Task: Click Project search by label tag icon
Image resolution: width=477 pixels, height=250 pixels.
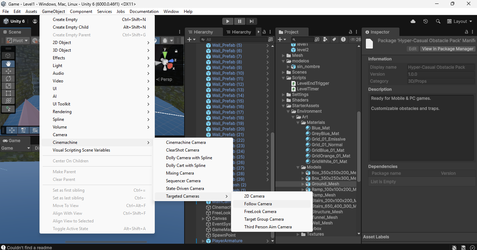Action: pyautogui.click(x=334, y=39)
